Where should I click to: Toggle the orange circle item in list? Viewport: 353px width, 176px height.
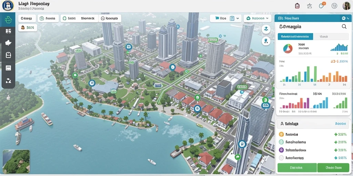click(281, 134)
